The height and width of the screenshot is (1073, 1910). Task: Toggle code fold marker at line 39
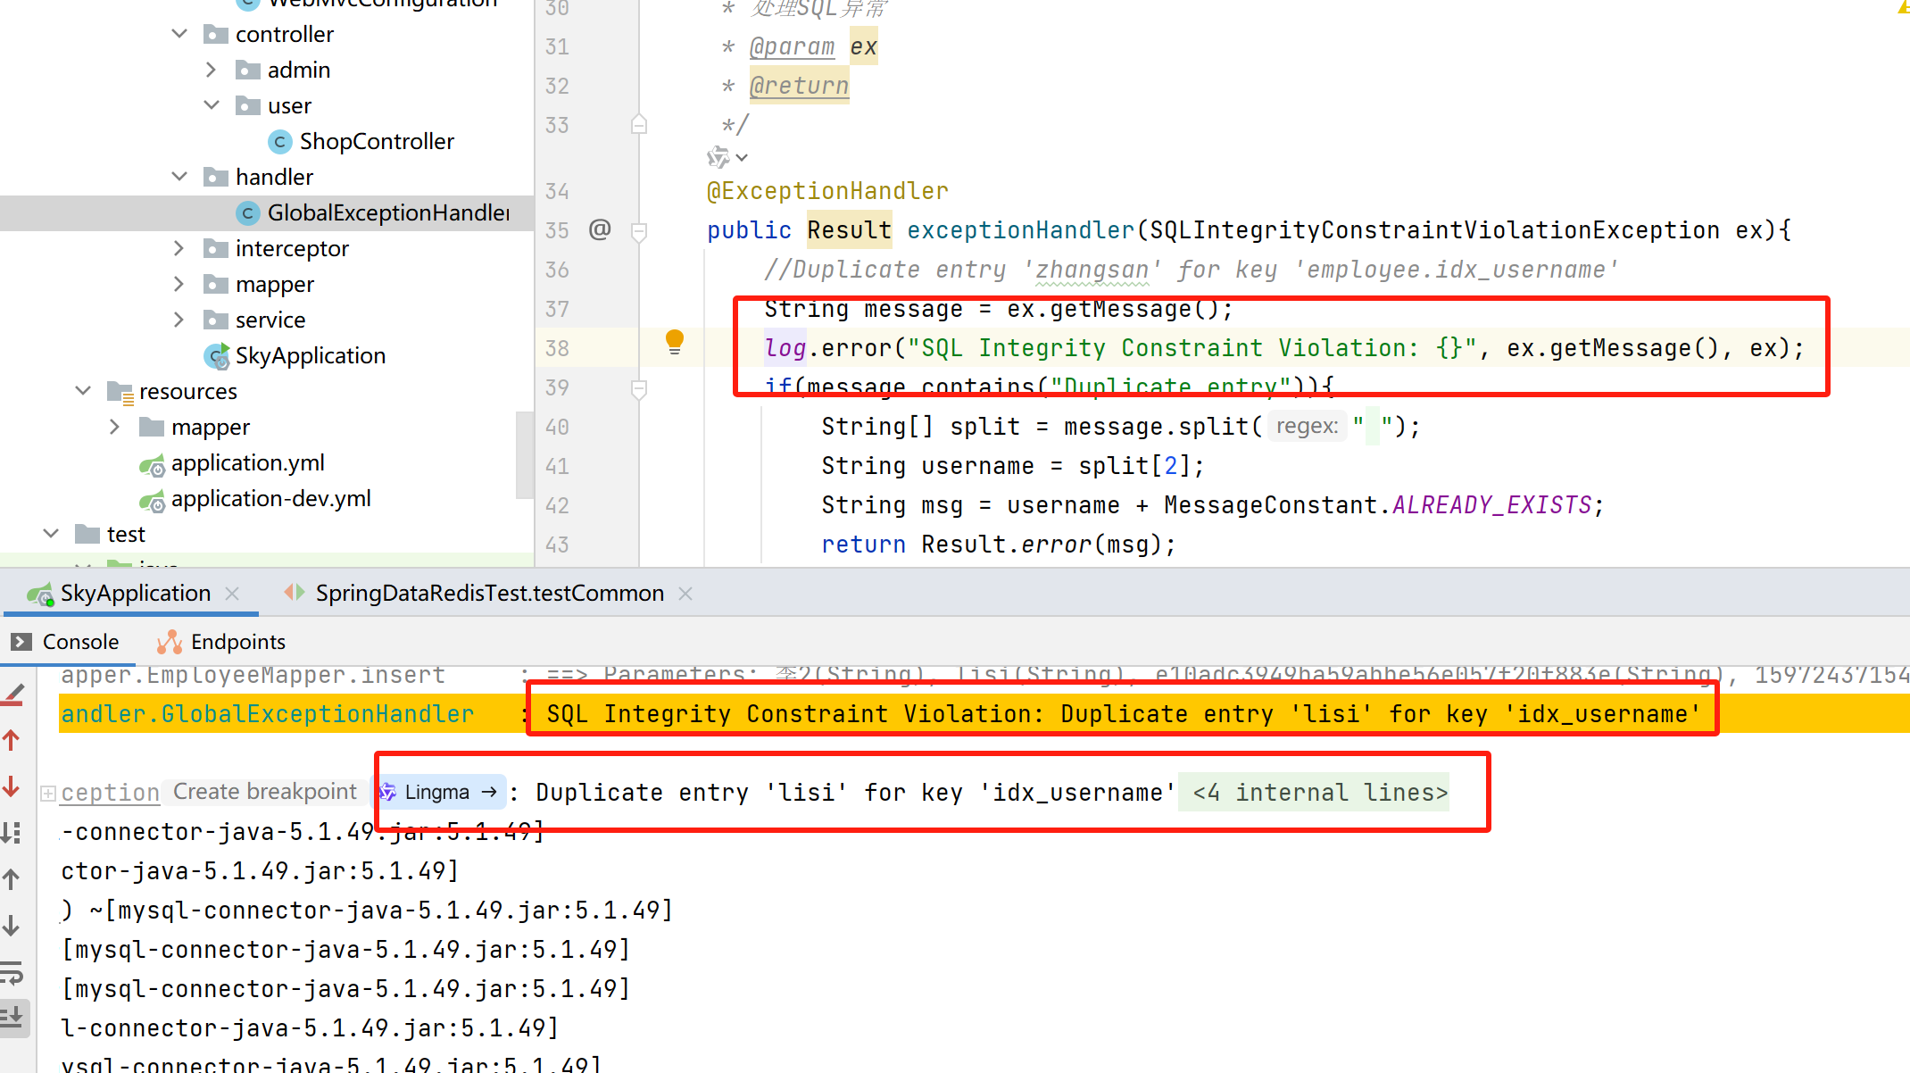point(639,388)
